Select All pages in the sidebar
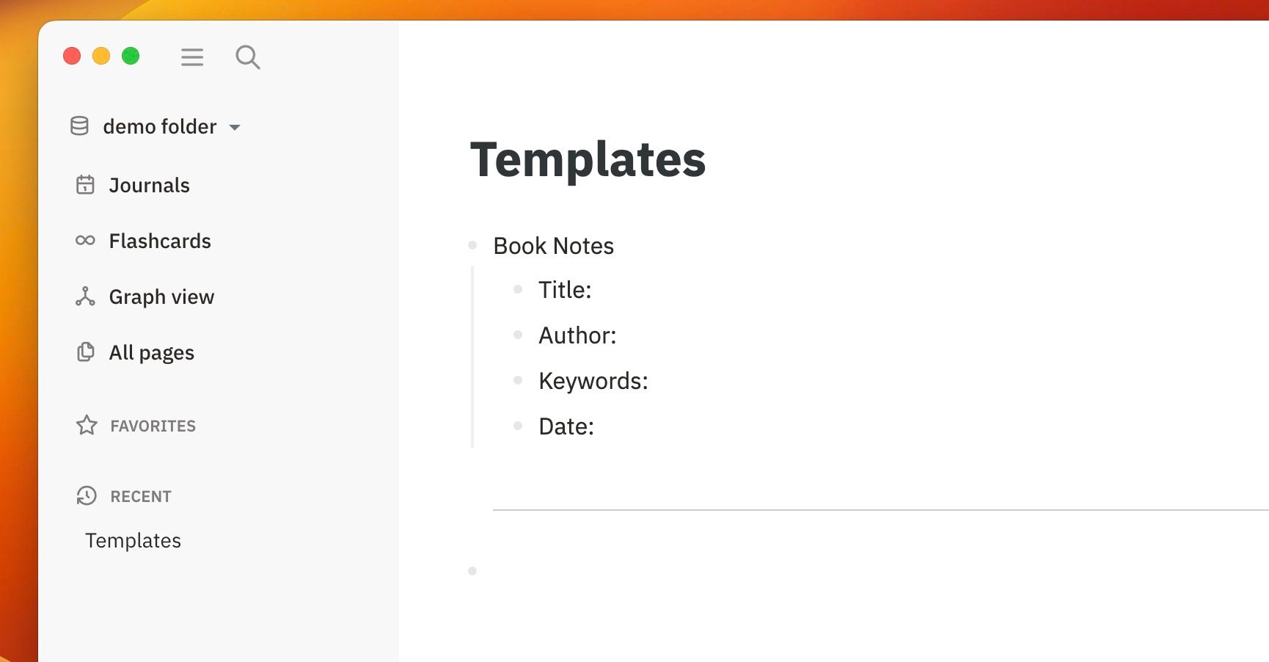1269x662 pixels. [x=151, y=352]
